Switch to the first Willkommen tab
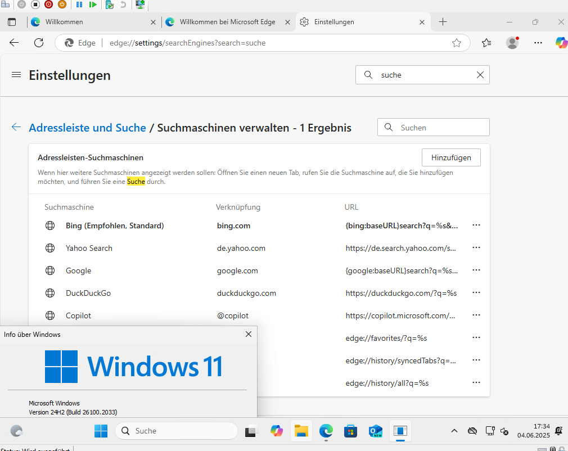Image resolution: width=568 pixels, height=451 pixels. click(x=91, y=22)
